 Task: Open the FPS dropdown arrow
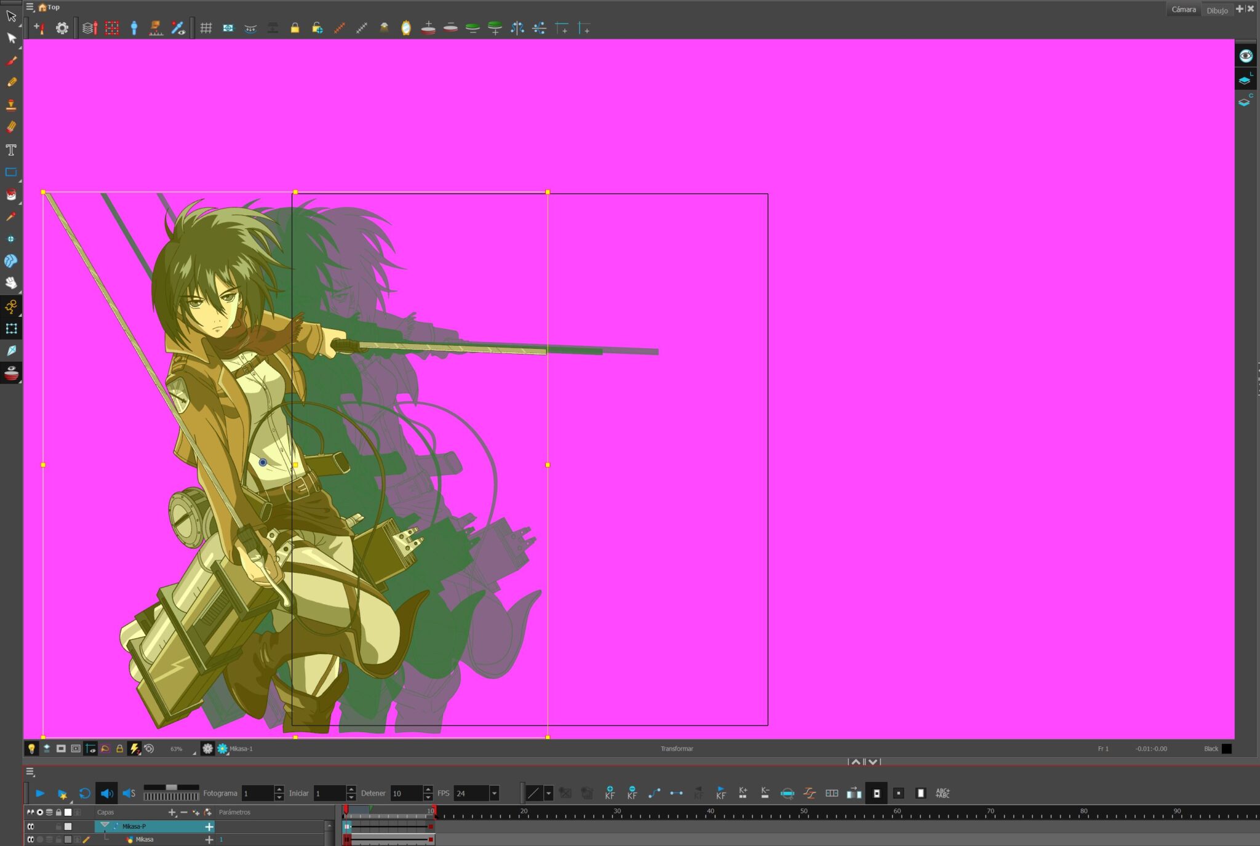494,793
